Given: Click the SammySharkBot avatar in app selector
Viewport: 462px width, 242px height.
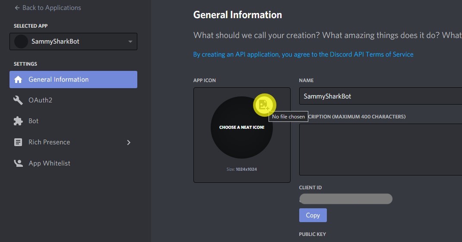Looking at the screenshot, I should (21, 41).
